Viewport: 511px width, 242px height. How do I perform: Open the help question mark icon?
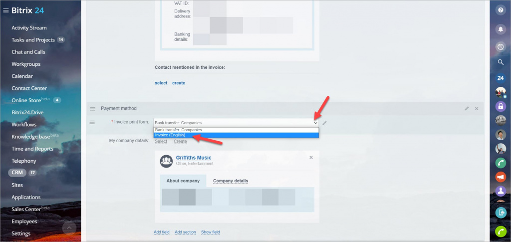(x=501, y=10)
